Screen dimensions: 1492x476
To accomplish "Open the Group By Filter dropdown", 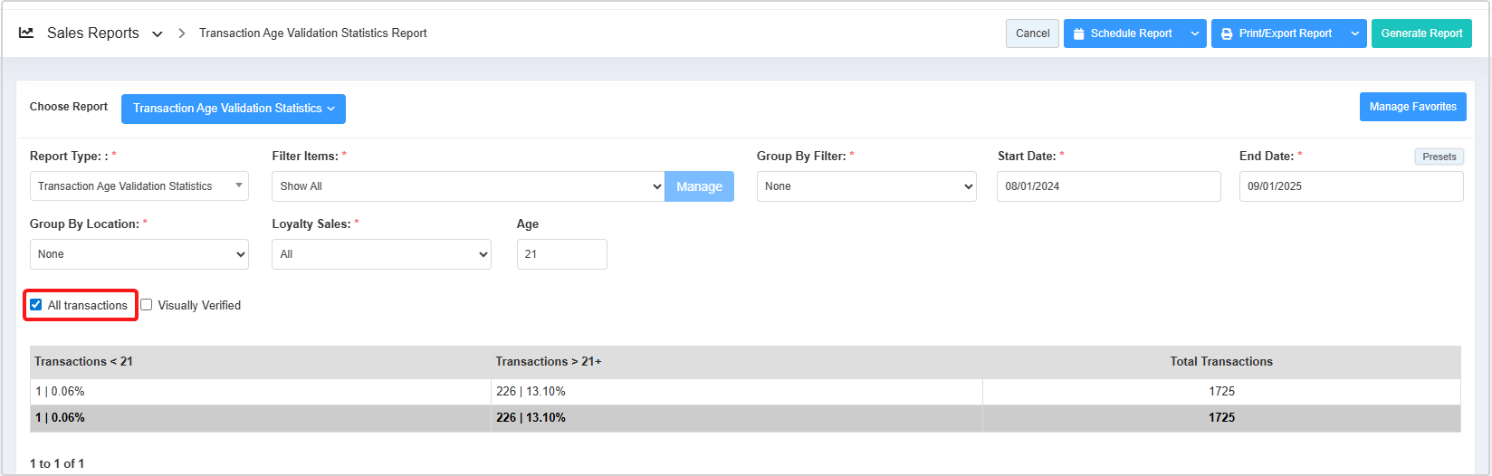I will point(866,186).
